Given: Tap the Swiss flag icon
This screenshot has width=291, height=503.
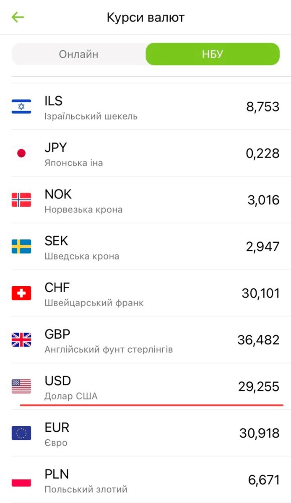Looking at the screenshot, I should click(21, 293).
